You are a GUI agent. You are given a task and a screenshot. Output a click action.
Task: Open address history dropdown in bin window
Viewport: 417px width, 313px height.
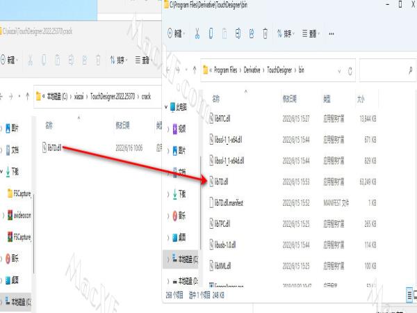click(x=339, y=71)
